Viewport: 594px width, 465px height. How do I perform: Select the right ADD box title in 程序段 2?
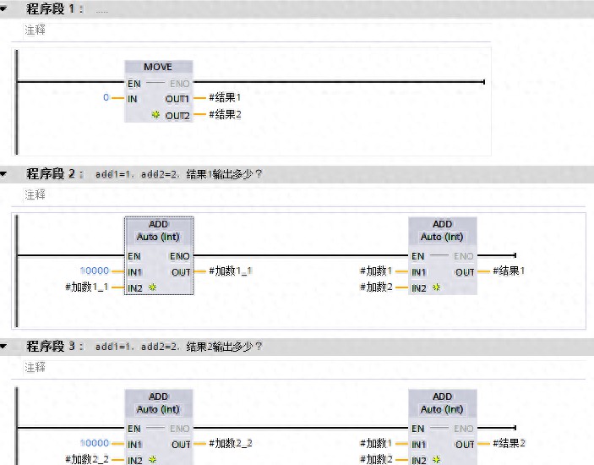click(x=442, y=224)
